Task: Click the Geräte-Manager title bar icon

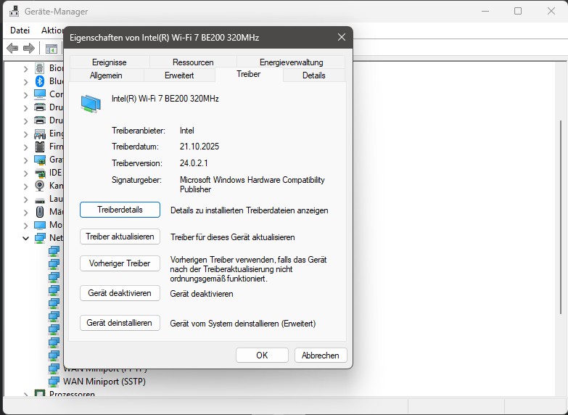Action: (14, 11)
